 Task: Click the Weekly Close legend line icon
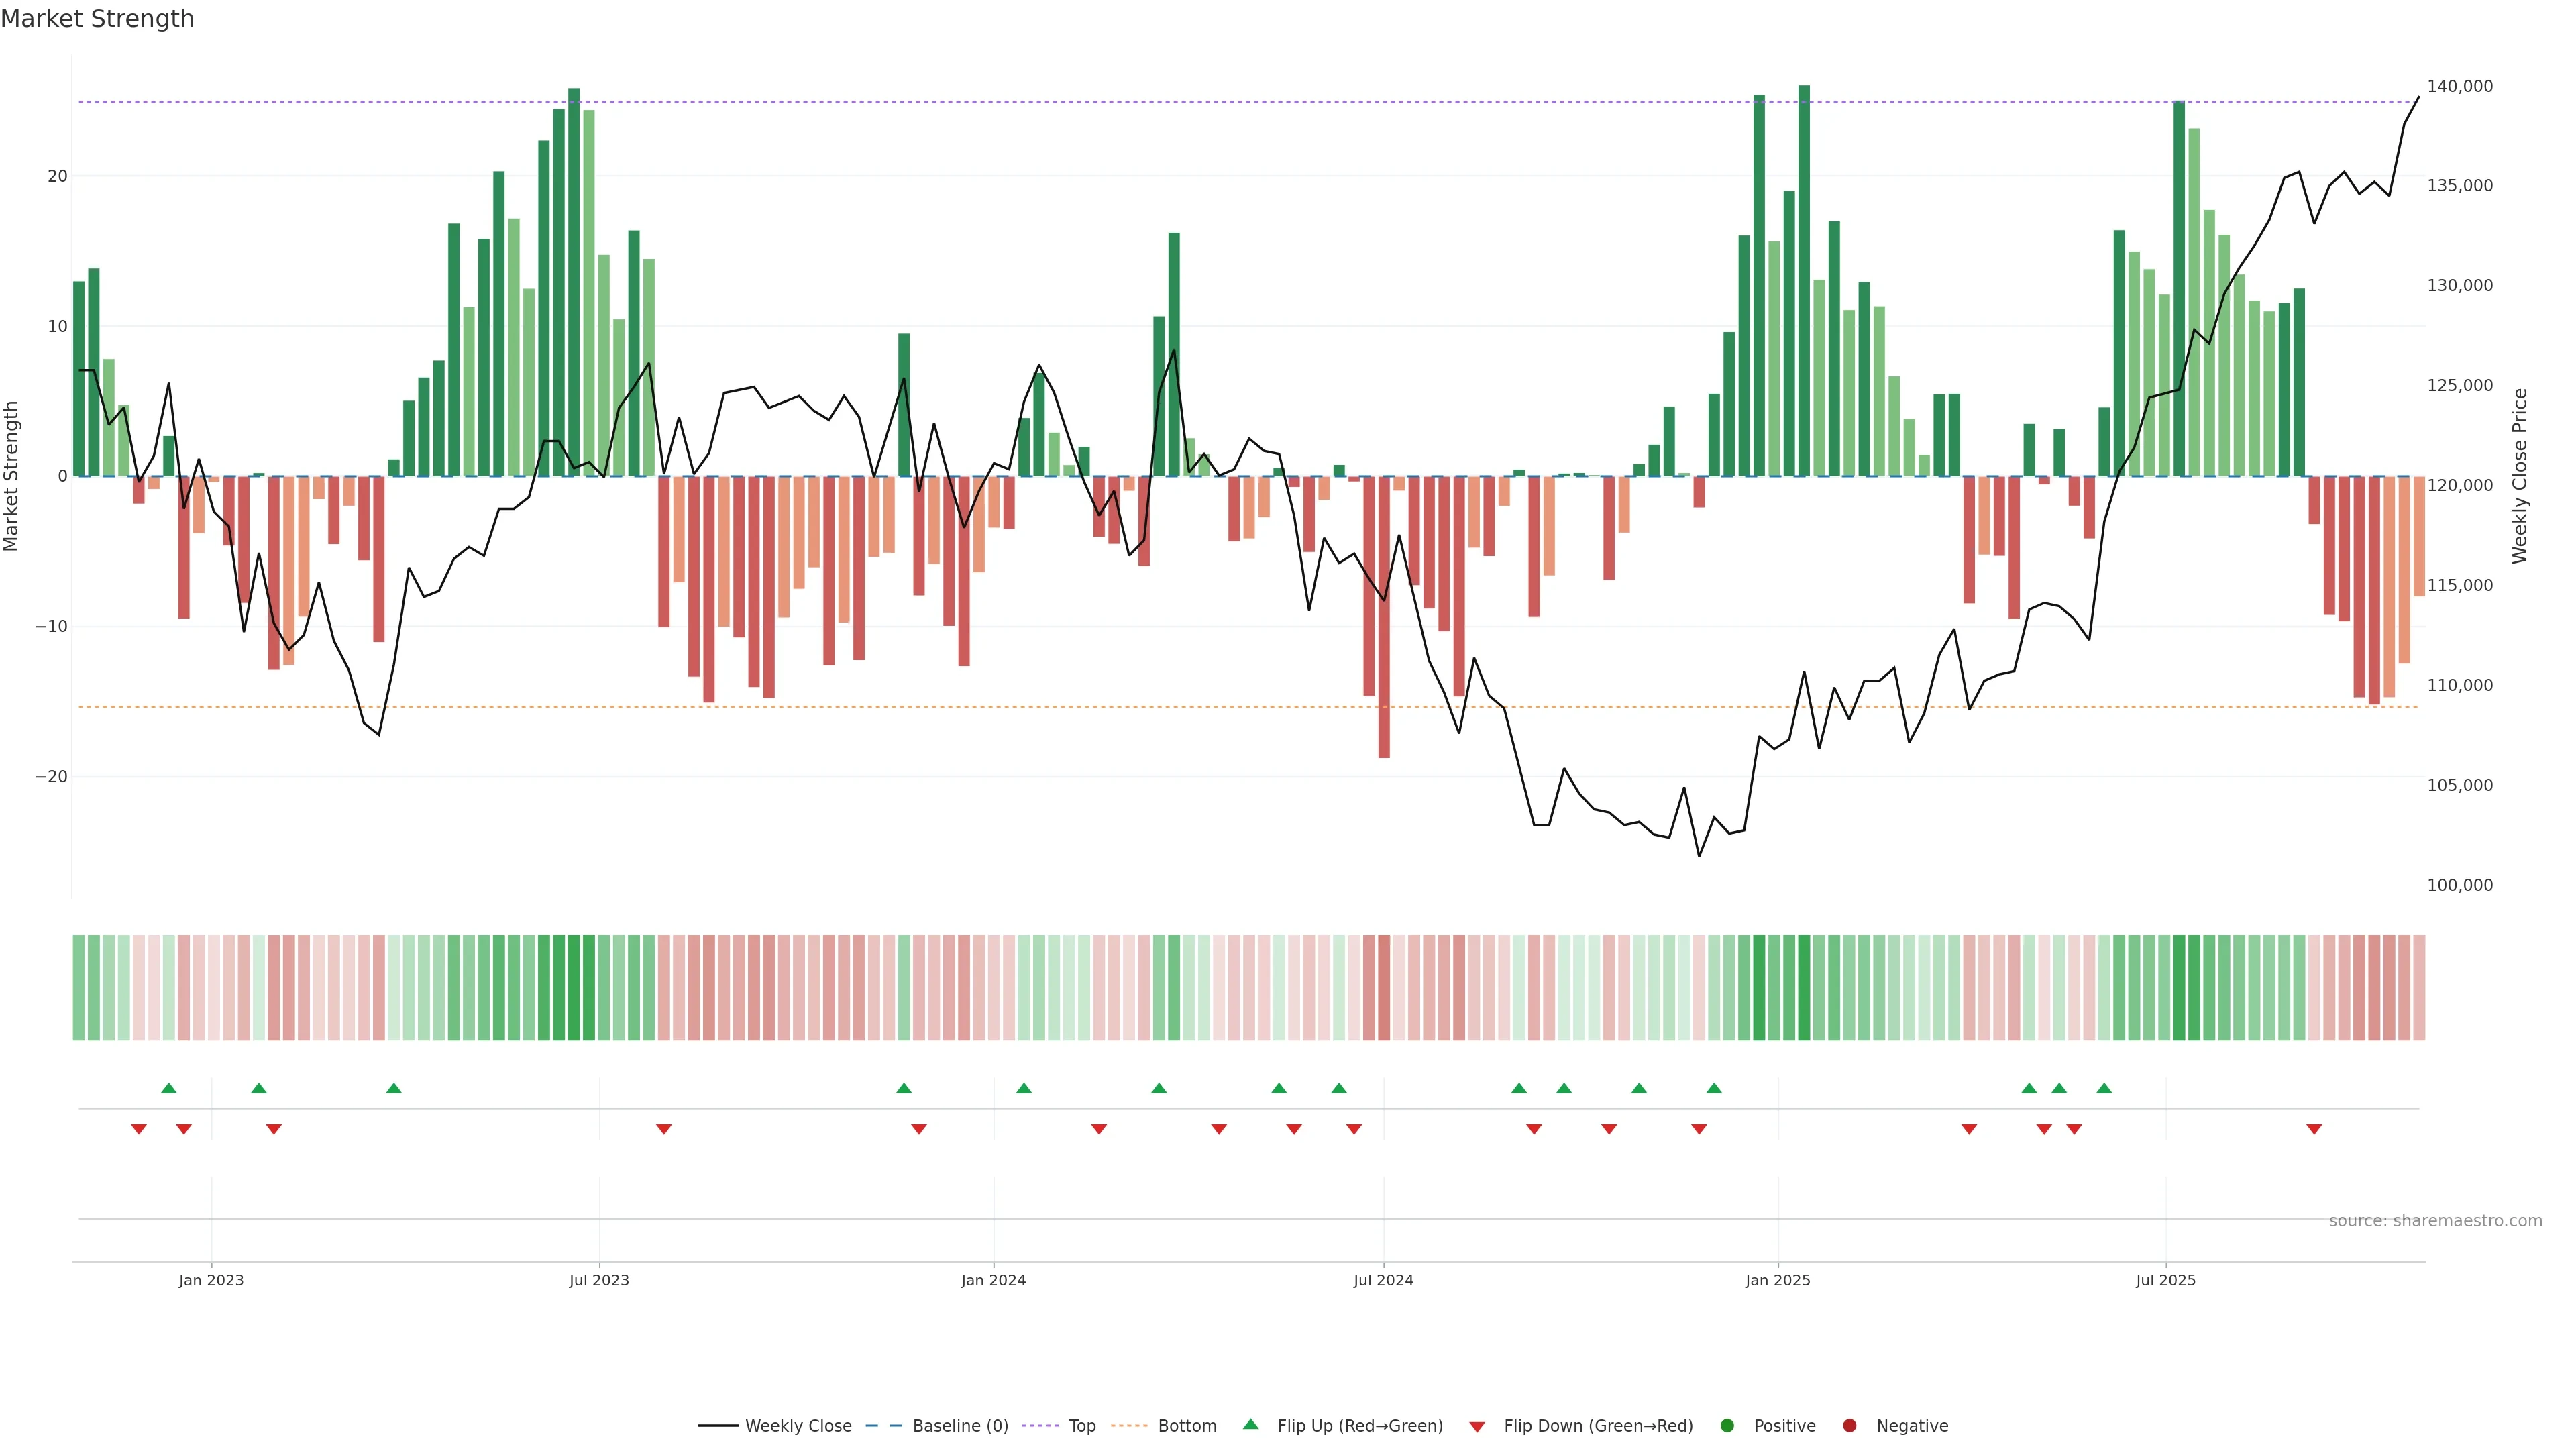coord(718,1426)
